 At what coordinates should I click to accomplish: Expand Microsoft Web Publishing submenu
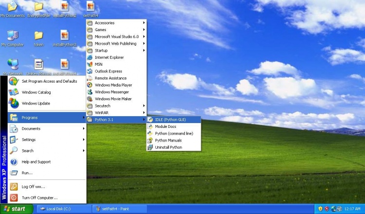point(116,43)
